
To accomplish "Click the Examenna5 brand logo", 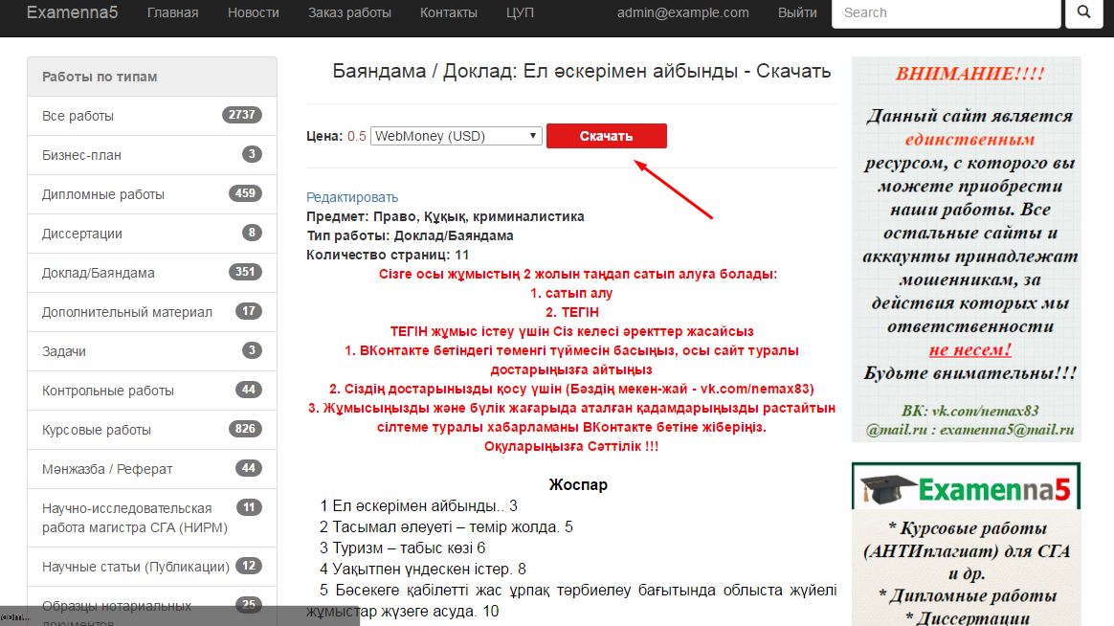I will click(x=72, y=12).
